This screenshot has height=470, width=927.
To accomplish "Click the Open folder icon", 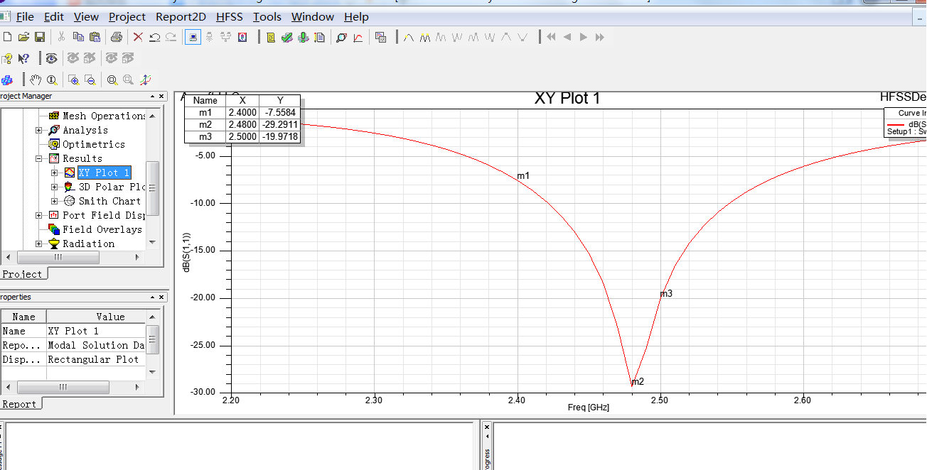I will [23, 37].
